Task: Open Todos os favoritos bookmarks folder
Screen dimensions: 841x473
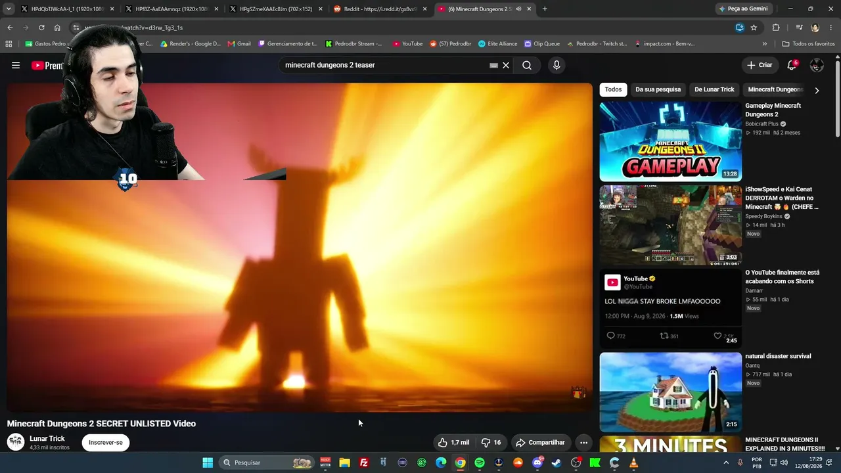Action: [x=809, y=44]
